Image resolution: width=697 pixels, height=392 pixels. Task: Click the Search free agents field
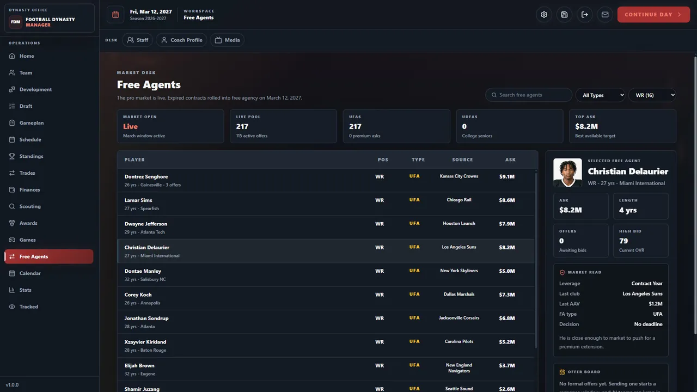529,95
